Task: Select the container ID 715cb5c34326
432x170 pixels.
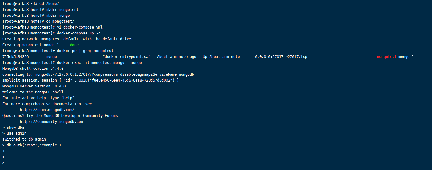Action: 16,57
